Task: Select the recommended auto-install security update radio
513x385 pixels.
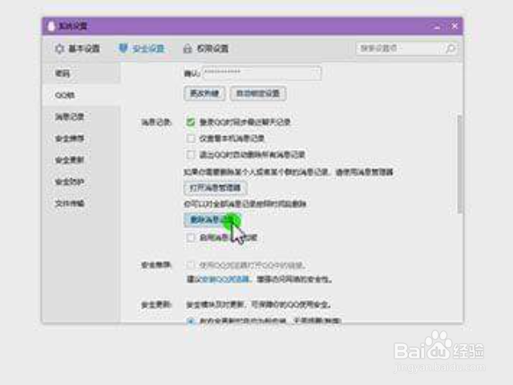Action: coord(191,321)
